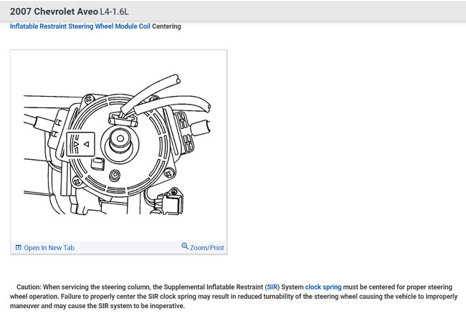Click the Centering breadcrumb text

tap(166, 27)
